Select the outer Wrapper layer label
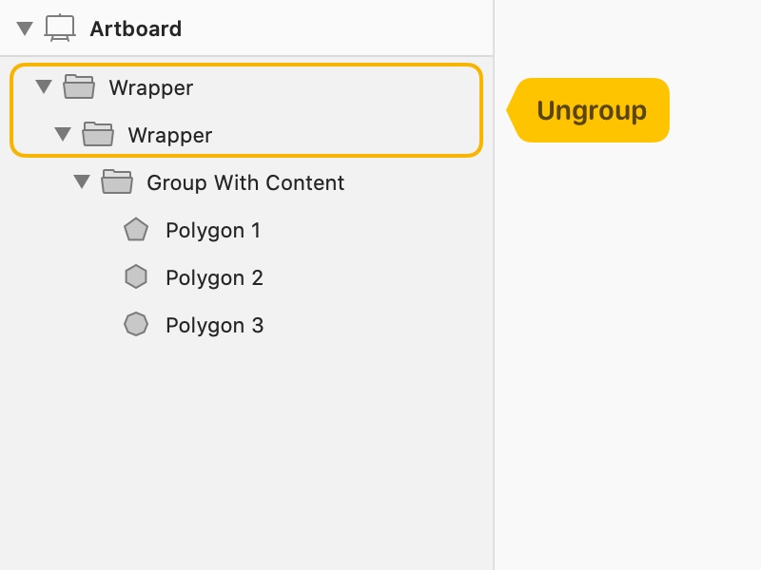761x570 pixels. click(151, 88)
